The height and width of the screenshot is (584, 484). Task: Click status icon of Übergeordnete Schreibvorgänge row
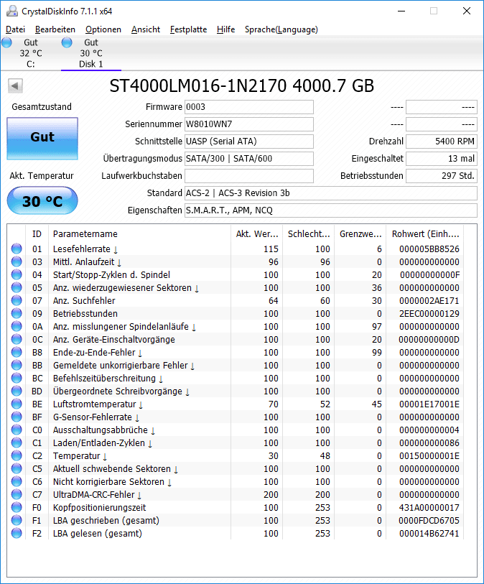(17, 391)
